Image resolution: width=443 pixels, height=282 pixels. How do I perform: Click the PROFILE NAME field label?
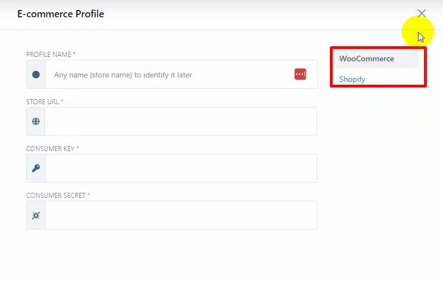click(48, 55)
